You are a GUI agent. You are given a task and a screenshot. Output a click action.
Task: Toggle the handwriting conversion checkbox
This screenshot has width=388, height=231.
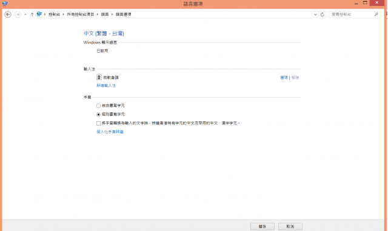[x=98, y=123]
